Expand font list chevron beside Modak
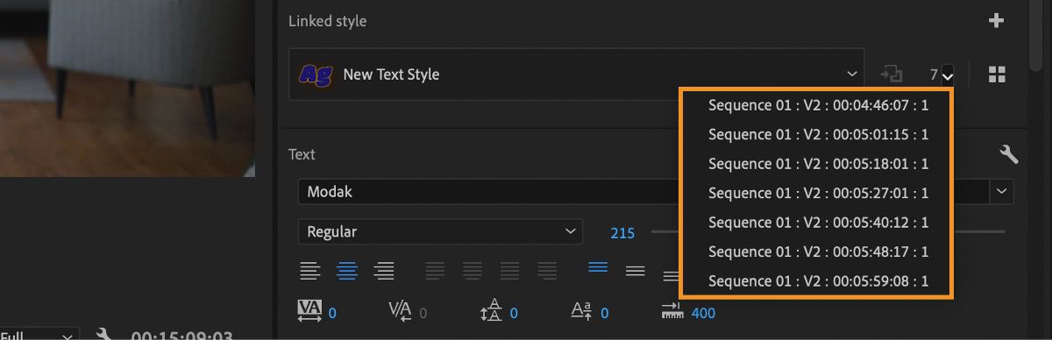The image size is (1052, 340). [x=1001, y=191]
